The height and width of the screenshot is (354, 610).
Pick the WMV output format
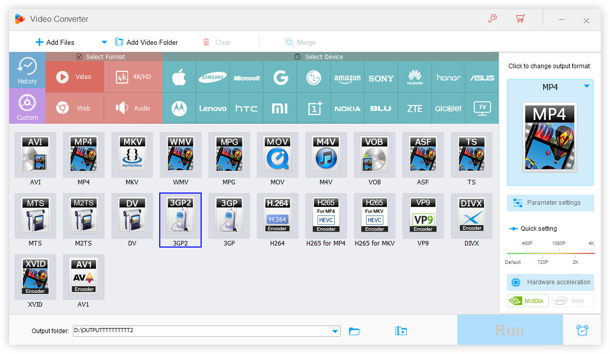tap(181, 155)
